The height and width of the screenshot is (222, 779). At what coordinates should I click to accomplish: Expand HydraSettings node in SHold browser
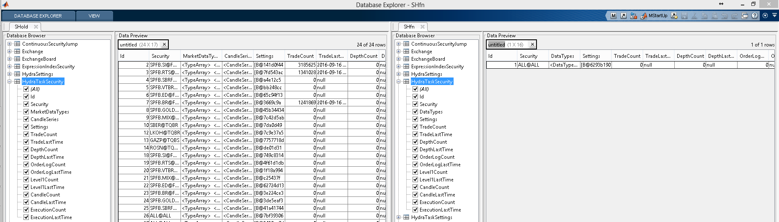tap(9, 74)
